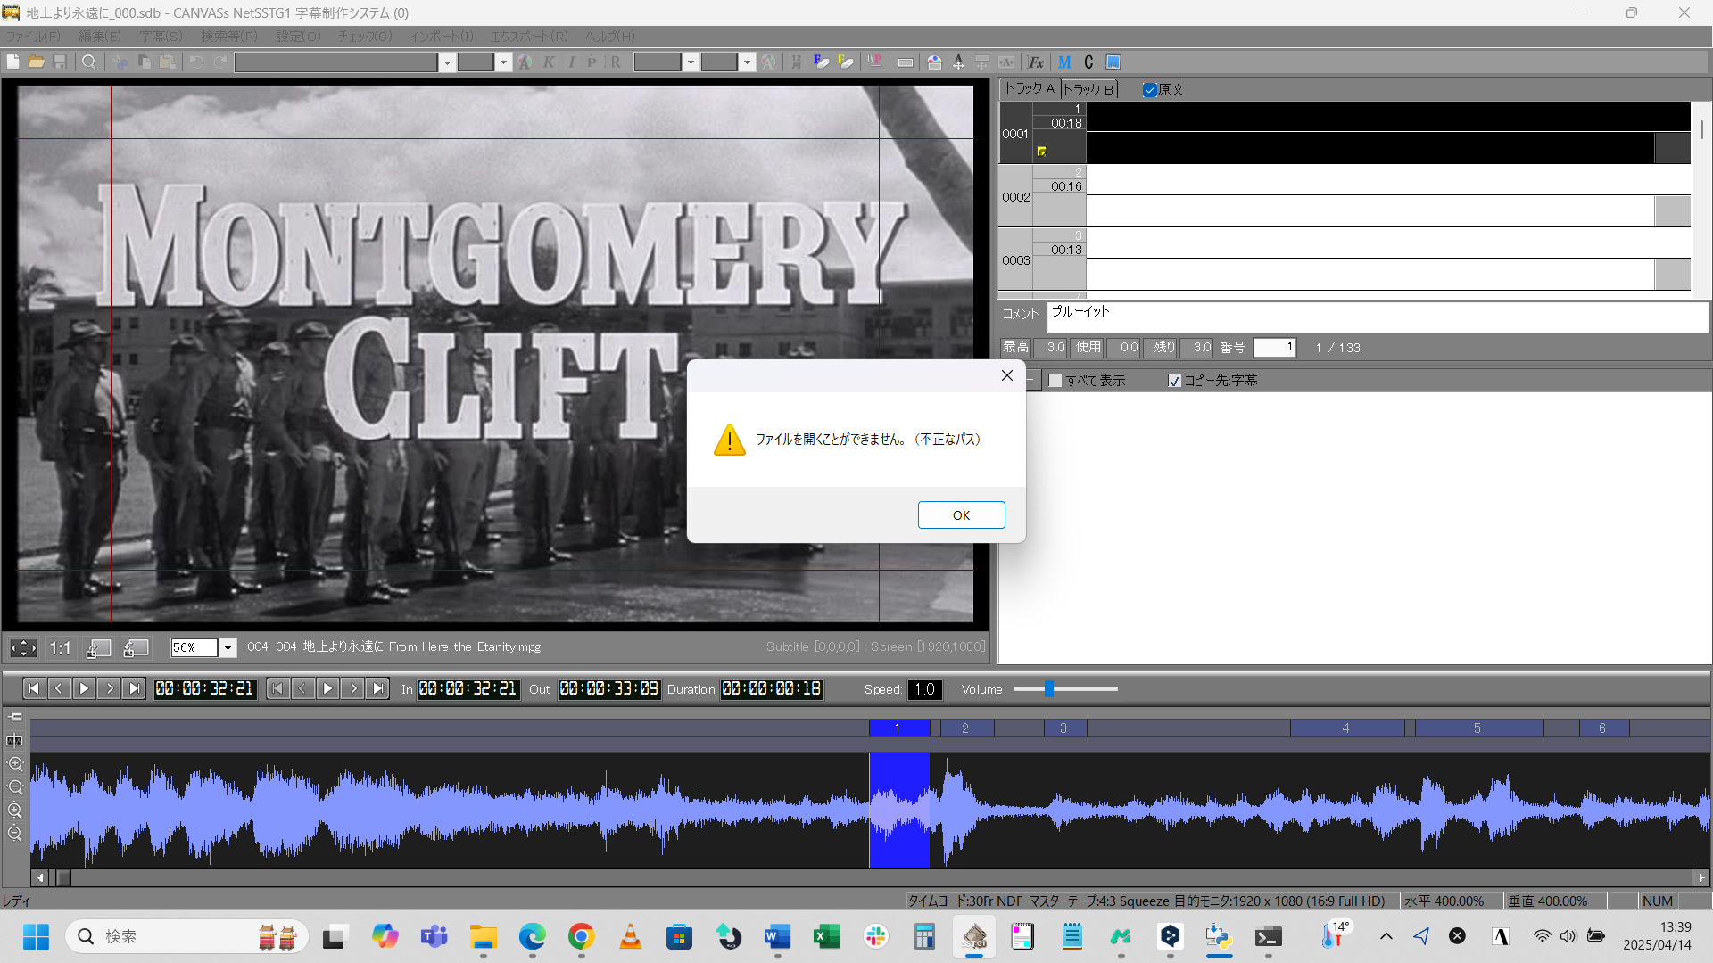Click the second transport group's Play button
Viewport: 1713px width, 963px height.
(327, 688)
